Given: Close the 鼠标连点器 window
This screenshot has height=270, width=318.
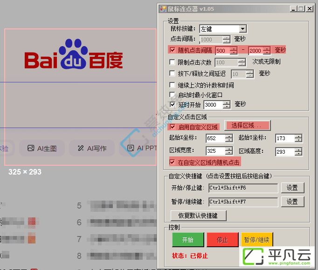Looking at the screenshot, I should point(310,9).
